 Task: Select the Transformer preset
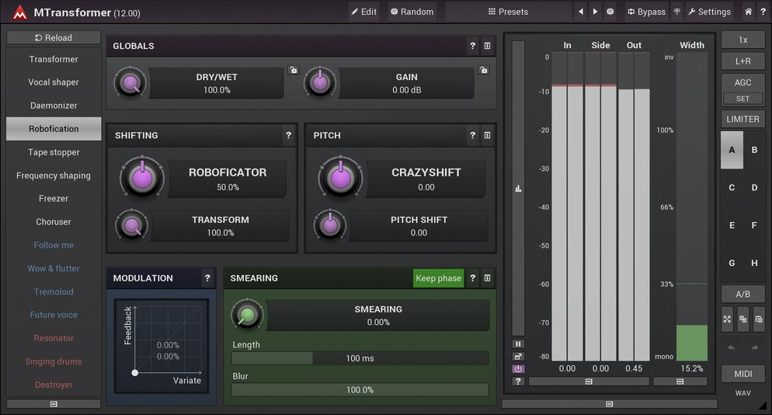[x=54, y=59]
